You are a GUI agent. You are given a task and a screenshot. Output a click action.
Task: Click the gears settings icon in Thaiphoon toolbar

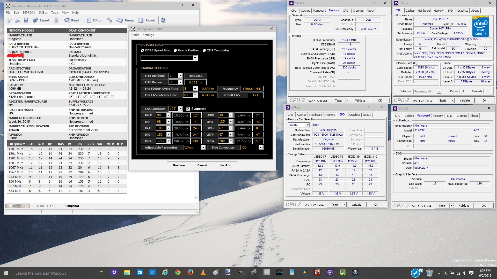point(9,20)
